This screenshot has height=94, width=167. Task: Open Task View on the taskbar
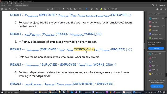(36, 92)
